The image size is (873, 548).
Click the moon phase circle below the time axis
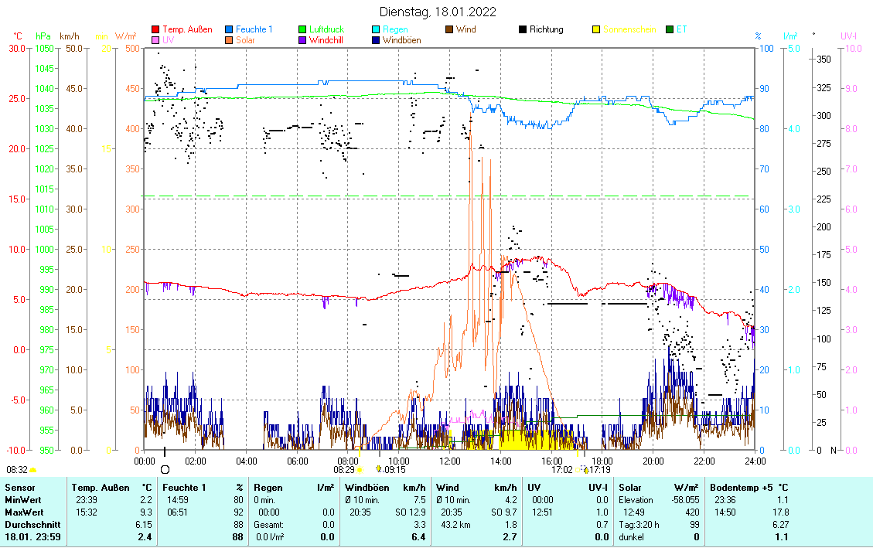tap(165, 469)
